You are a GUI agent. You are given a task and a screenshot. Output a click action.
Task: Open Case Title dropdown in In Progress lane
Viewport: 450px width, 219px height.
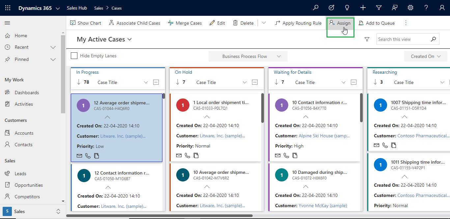pyautogui.click(x=146, y=82)
